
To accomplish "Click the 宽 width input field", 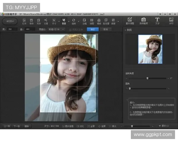I will coord(12,29).
